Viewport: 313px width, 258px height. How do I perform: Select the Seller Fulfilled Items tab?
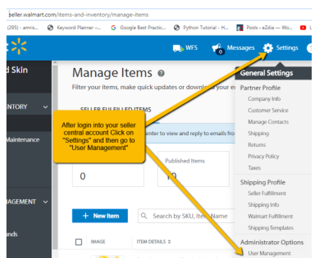pyautogui.click(x=116, y=109)
